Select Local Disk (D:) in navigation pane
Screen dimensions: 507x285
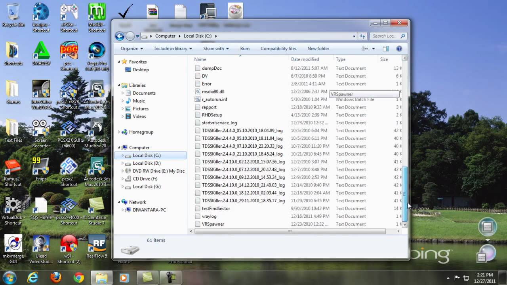[x=147, y=163]
